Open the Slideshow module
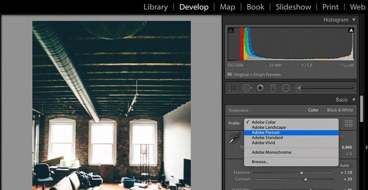 pos(293,7)
